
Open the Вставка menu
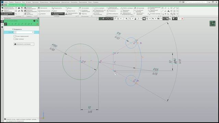(28, 2)
